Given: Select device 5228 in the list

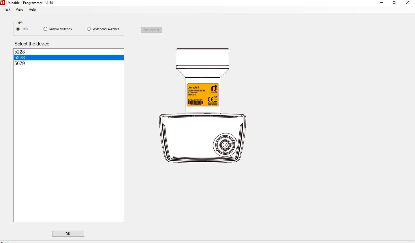Looking at the screenshot, I should 20,52.
